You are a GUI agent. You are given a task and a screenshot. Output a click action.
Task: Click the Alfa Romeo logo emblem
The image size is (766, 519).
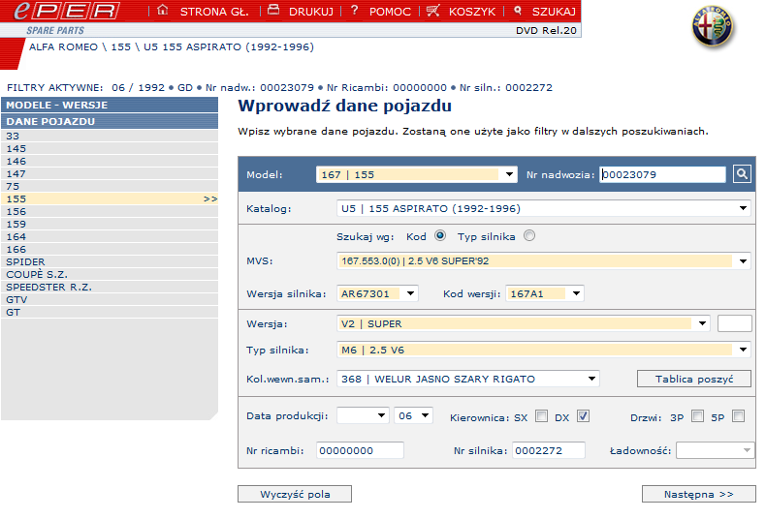(x=713, y=26)
